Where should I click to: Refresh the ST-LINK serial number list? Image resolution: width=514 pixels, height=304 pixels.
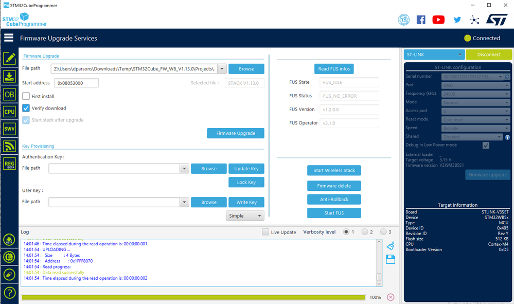coord(507,77)
